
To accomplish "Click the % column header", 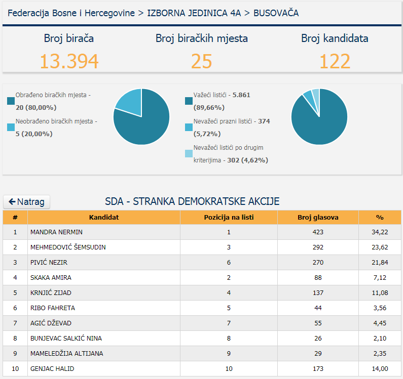I will click(x=380, y=218).
